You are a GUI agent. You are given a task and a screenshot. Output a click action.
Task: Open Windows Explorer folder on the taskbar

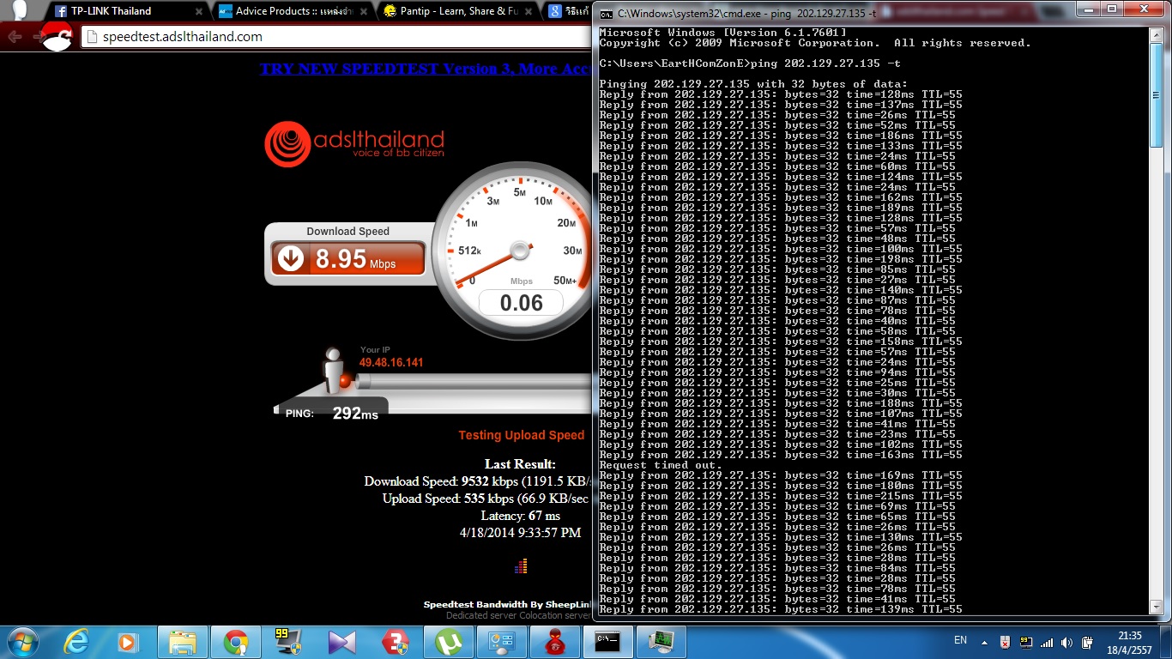coord(183,641)
